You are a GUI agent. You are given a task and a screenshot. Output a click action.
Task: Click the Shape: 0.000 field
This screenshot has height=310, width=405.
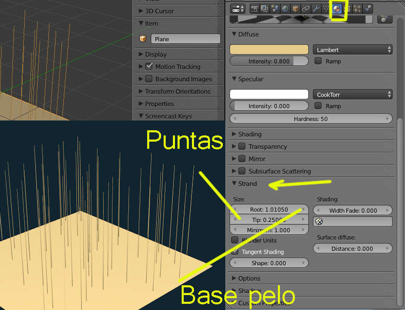(x=269, y=263)
